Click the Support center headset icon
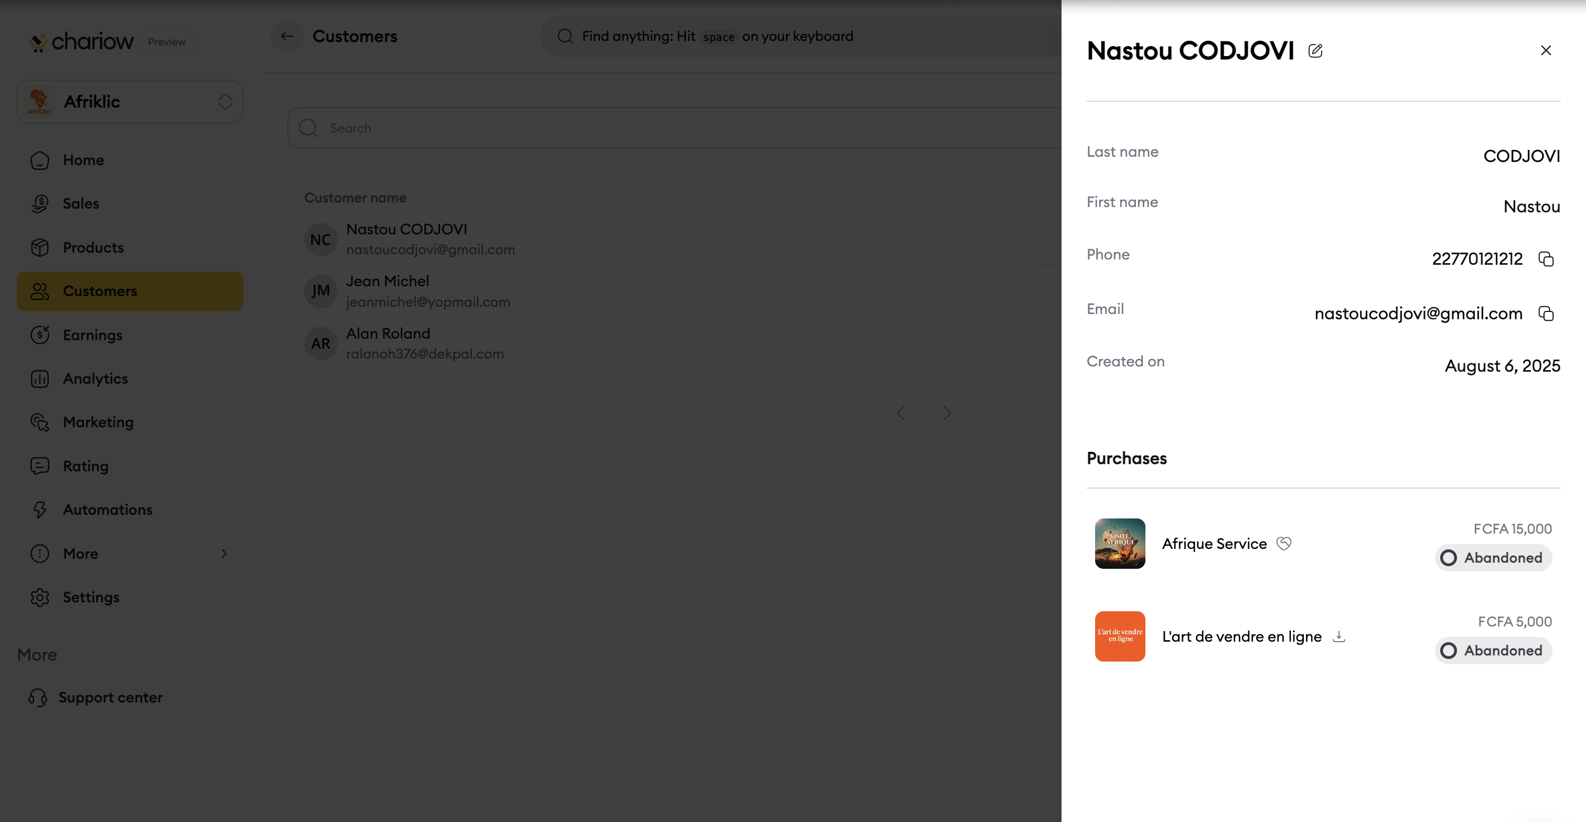 click(38, 697)
